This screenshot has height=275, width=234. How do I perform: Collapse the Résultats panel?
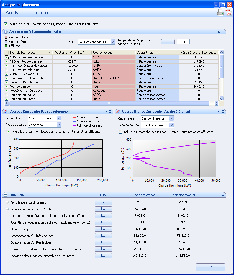(223, 195)
